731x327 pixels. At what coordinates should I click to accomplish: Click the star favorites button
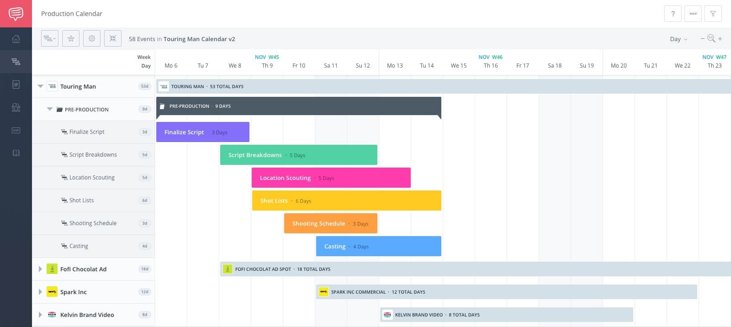coord(71,39)
